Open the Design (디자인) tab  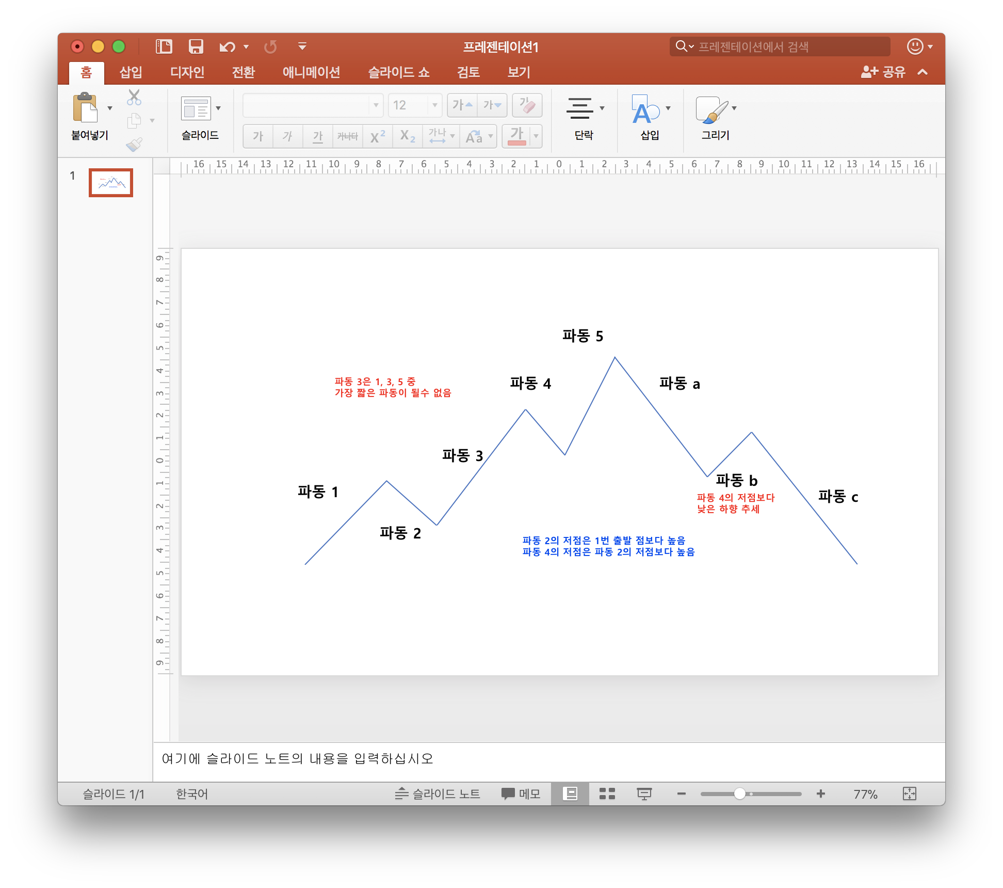[187, 72]
